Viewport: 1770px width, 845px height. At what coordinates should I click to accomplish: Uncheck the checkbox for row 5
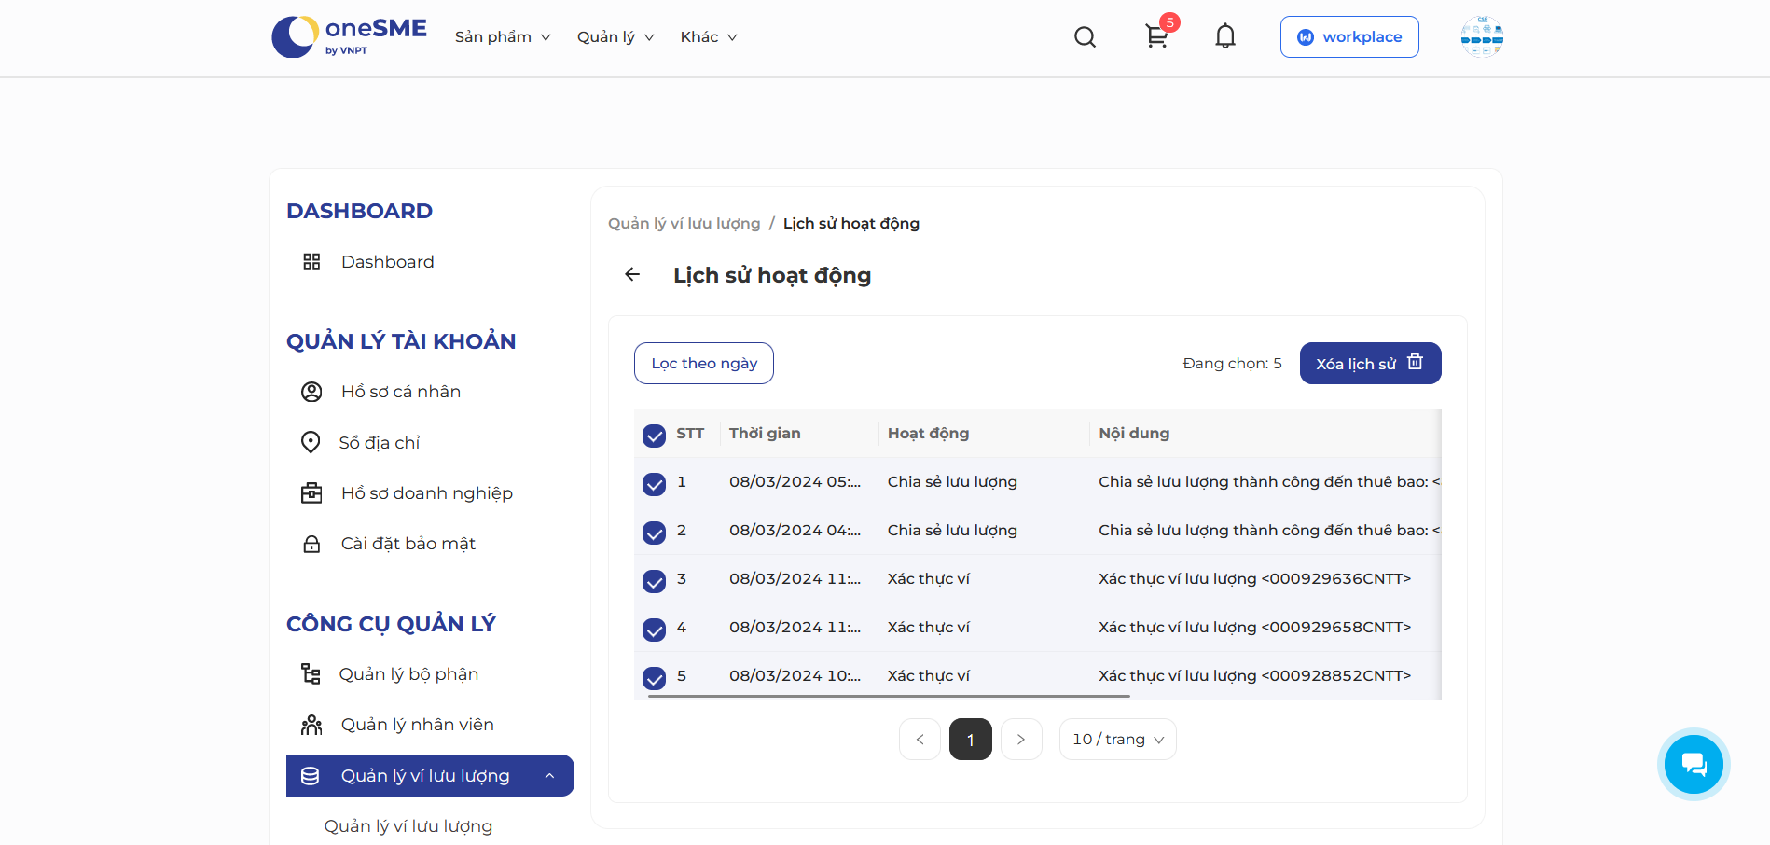click(654, 678)
